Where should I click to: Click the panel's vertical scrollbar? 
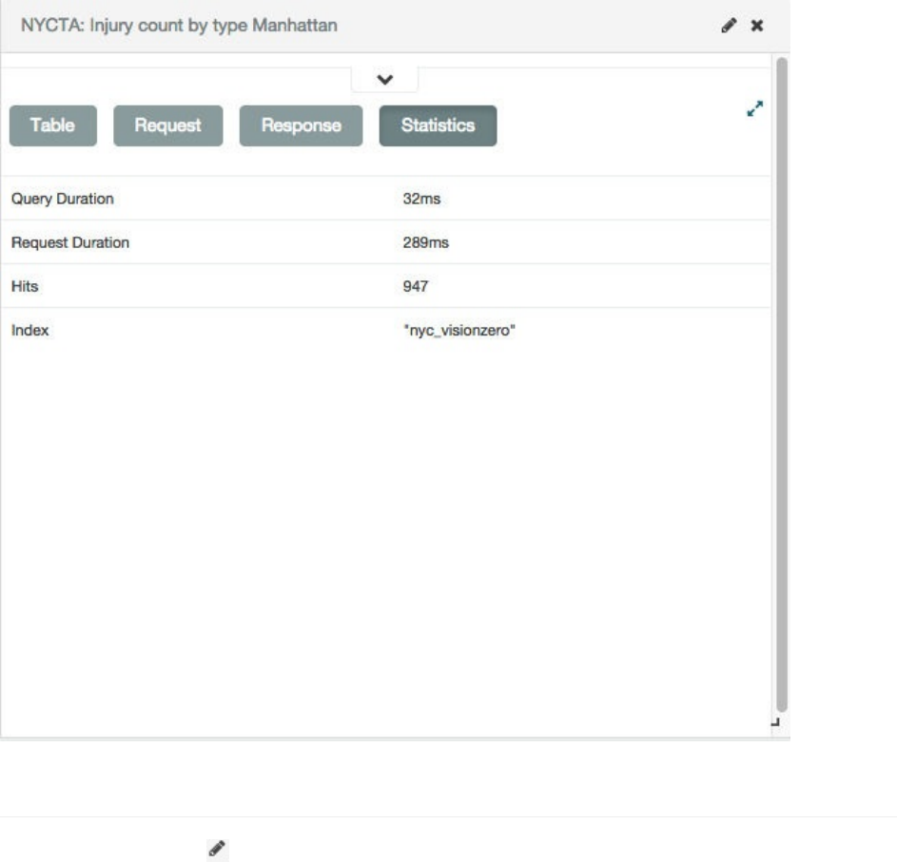pos(782,384)
